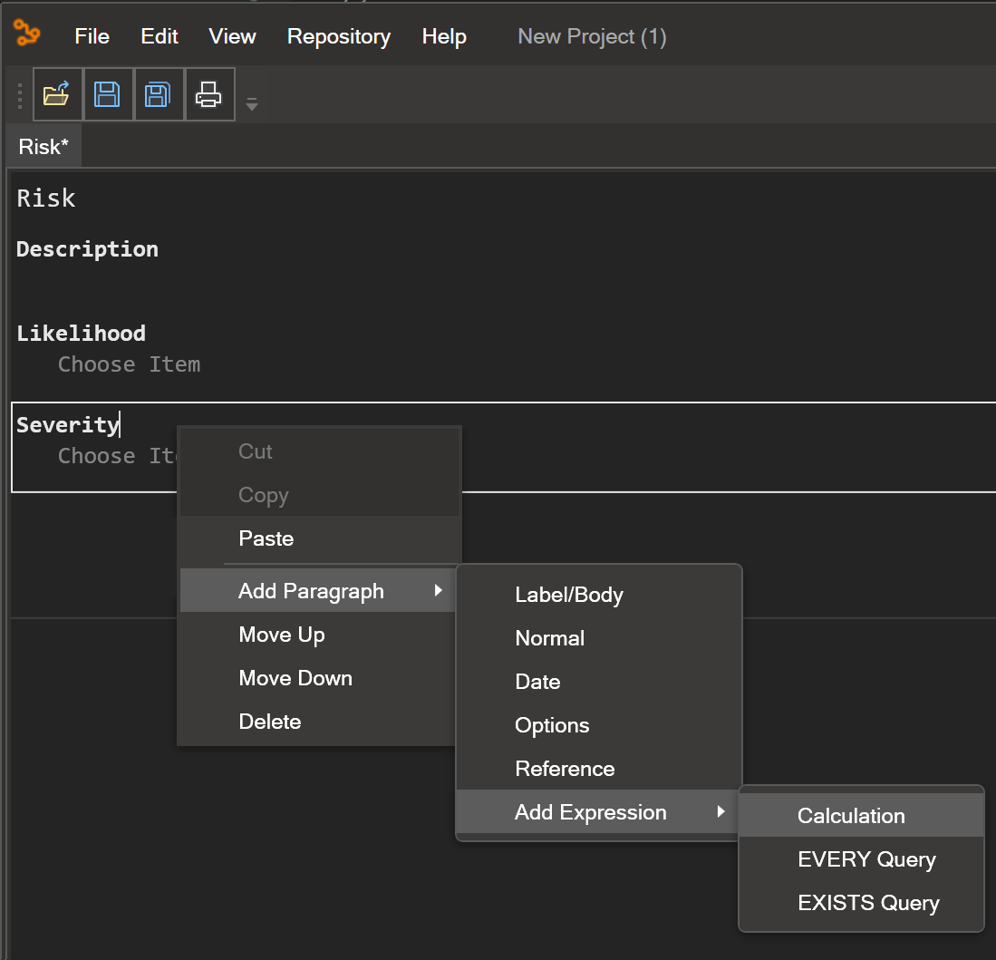The image size is (996, 960).
Task: Choose Cut from the context menu
Action: [320, 451]
